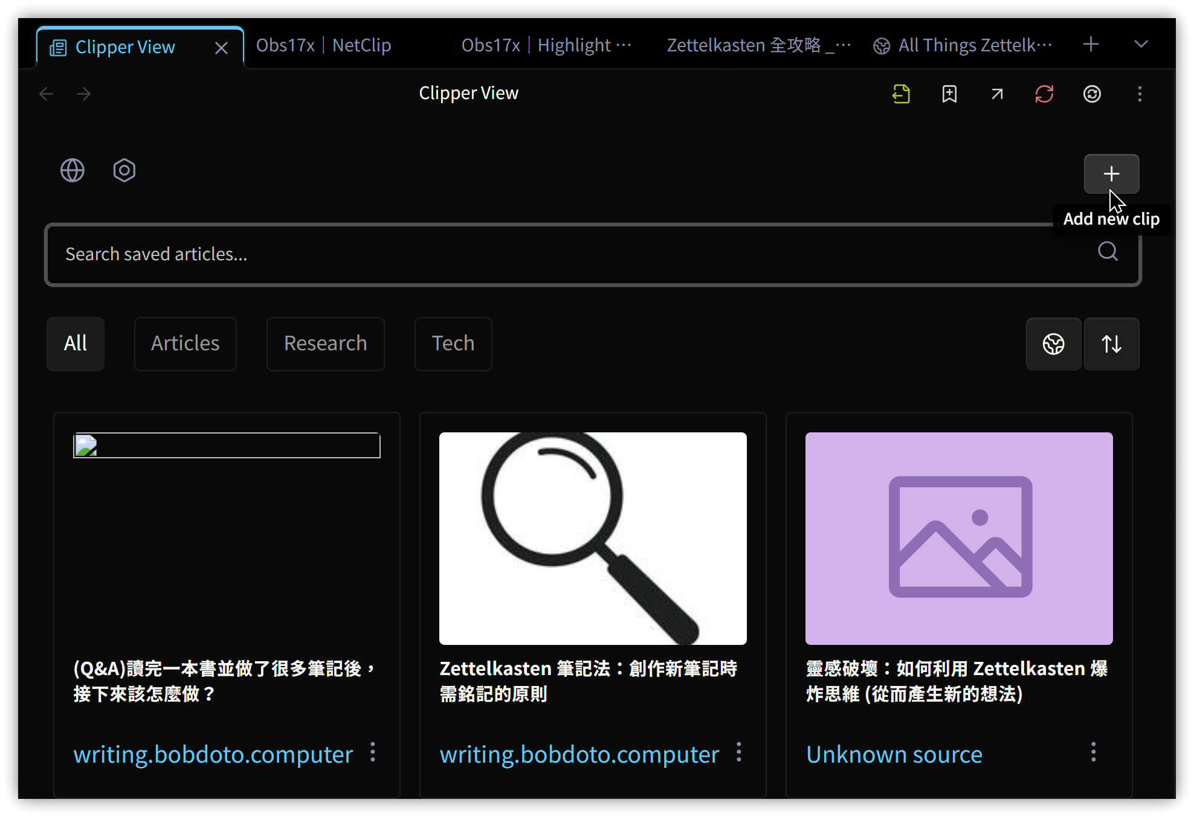Open writing.bobdoto.computer link on first card
This screenshot has width=1194, height=817.
coord(213,755)
